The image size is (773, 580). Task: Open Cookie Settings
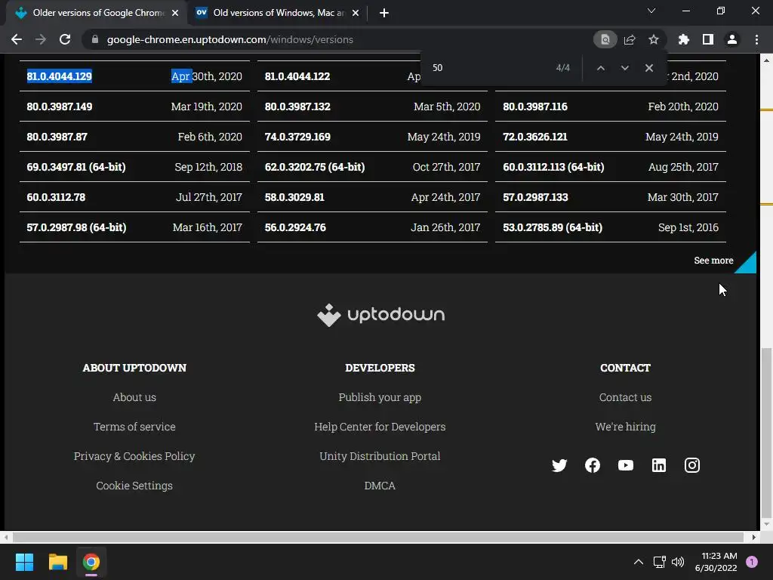(x=134, y=486)
